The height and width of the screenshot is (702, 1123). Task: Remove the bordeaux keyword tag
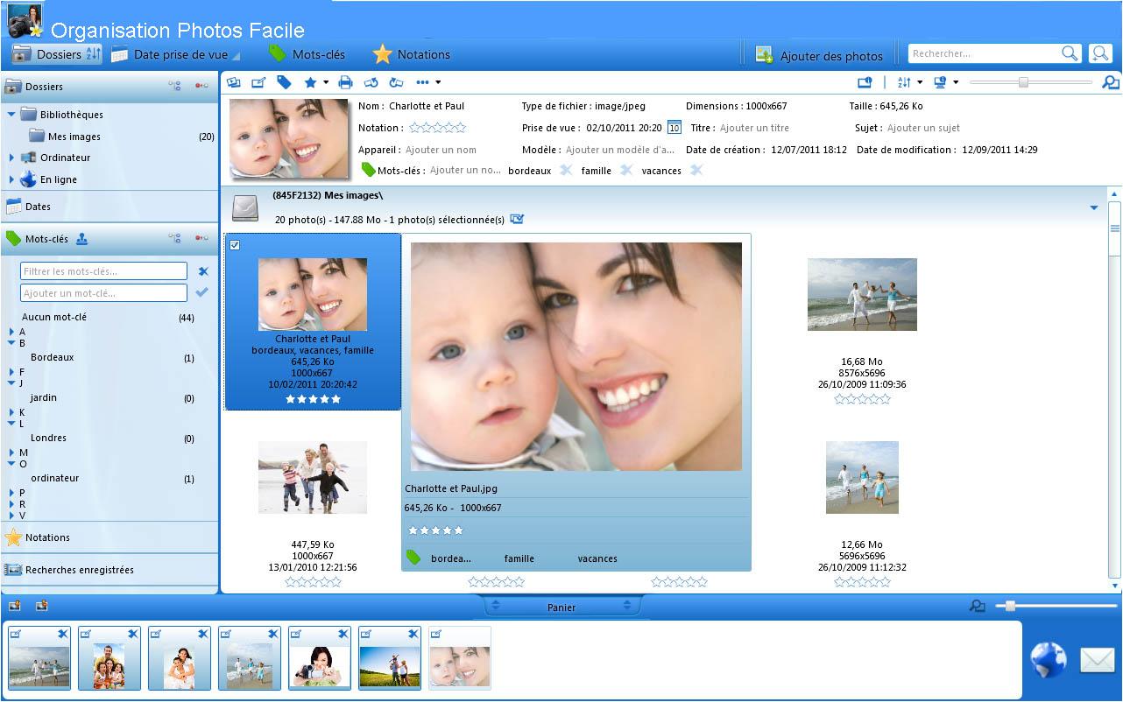(566, 170)
